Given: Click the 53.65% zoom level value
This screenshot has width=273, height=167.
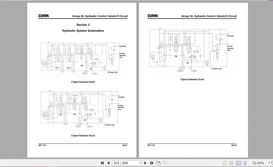Looking at the screenshot, I should point(258,163).
